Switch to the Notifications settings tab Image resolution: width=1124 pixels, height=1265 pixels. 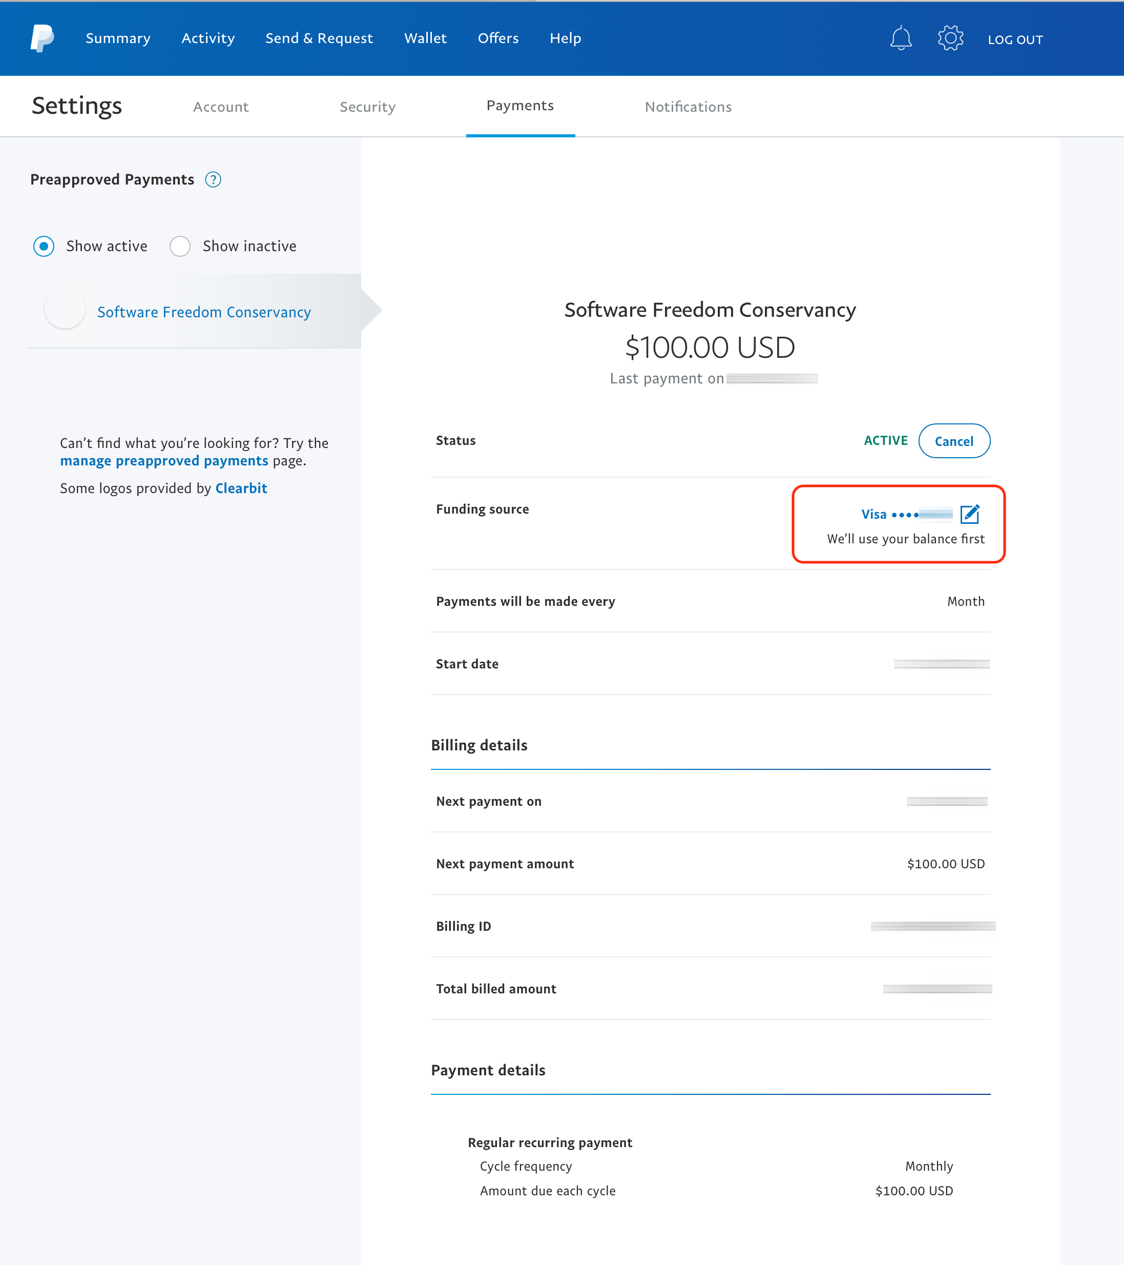pos(688,107)
